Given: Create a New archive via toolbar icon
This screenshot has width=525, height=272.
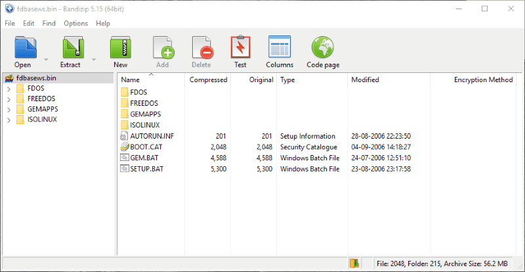Looking at the screenshot, I should (x=121, y=47).
